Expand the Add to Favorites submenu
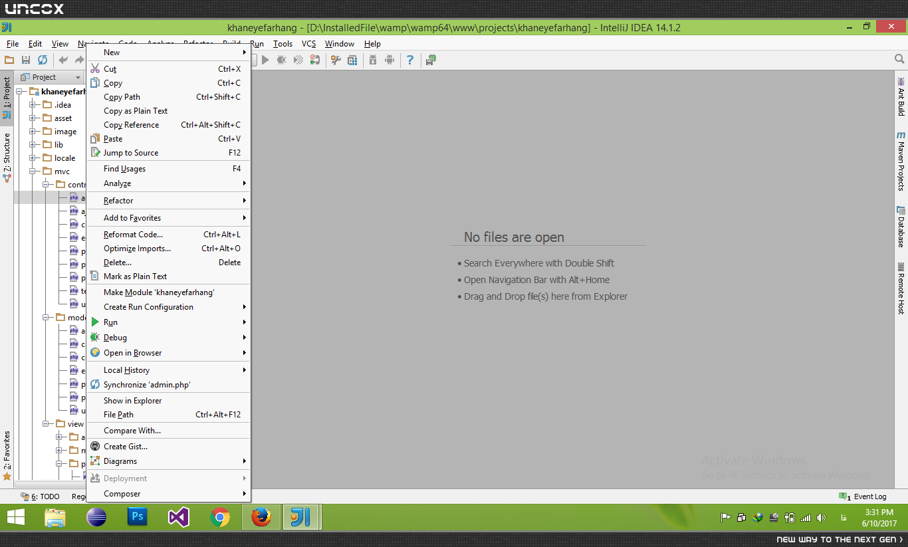 (169, 218)
